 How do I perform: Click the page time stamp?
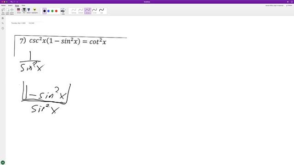click(32, 23)
